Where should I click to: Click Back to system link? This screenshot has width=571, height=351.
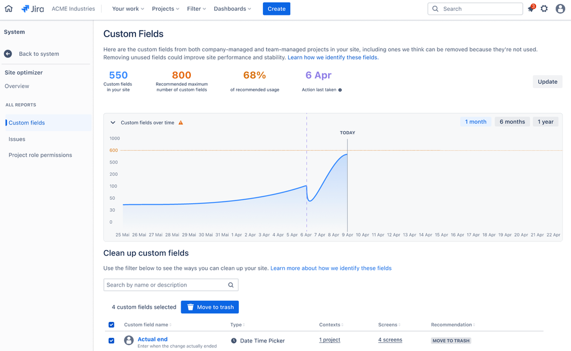click(39, 54)
